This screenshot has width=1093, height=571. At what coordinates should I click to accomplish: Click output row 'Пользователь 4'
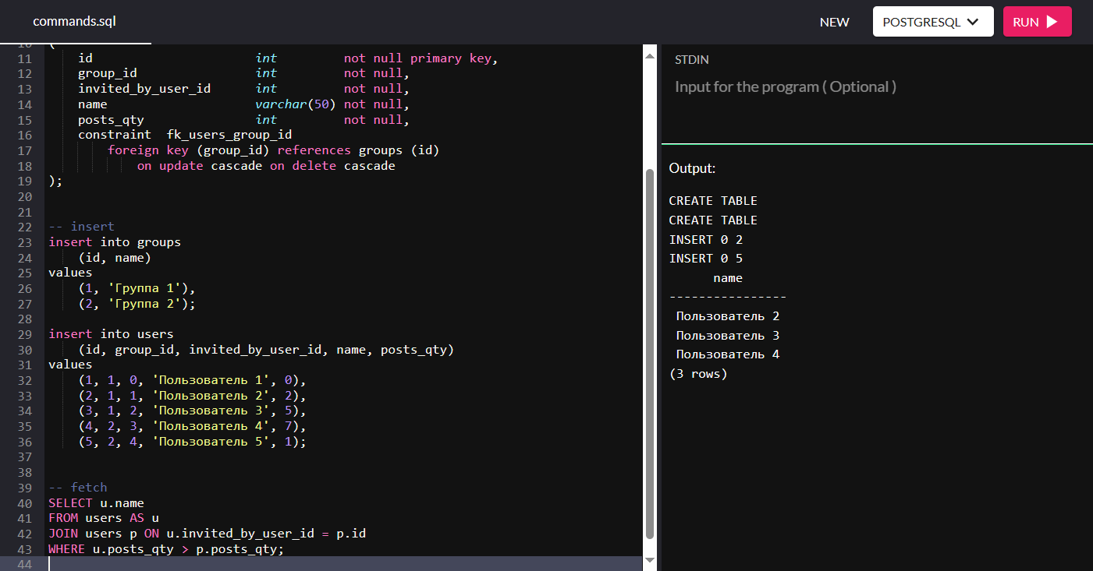tap(728, 354)
